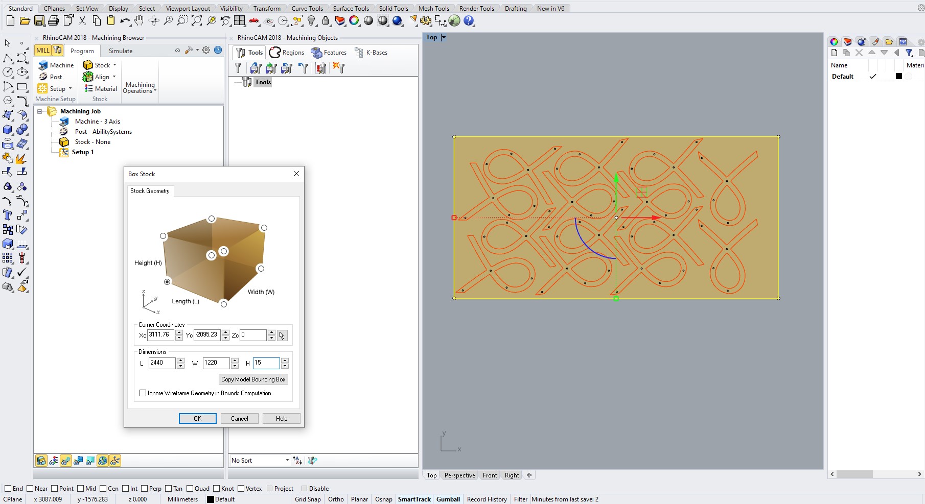
Task: Increase Xc corner coordinate with spinner up
Action: point(179,332)
